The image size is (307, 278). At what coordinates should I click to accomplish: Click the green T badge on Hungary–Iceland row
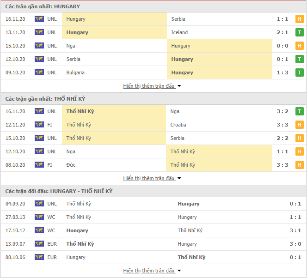(x=299, y=32)
